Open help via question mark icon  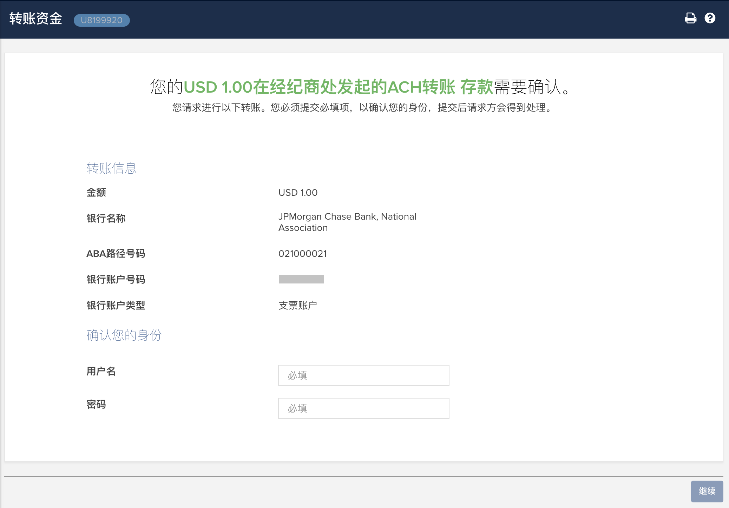(x=710, y=18)
